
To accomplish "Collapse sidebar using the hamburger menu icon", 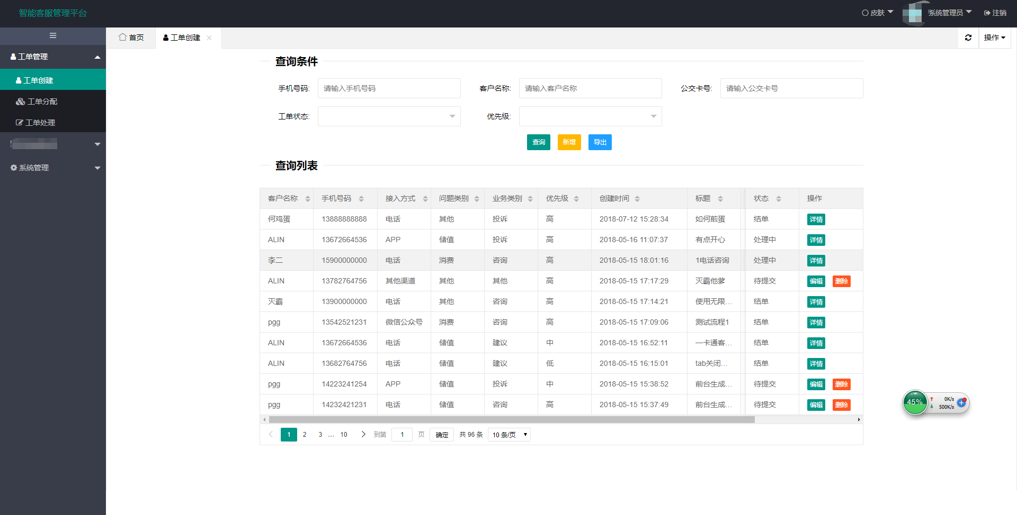I will 53,36.
